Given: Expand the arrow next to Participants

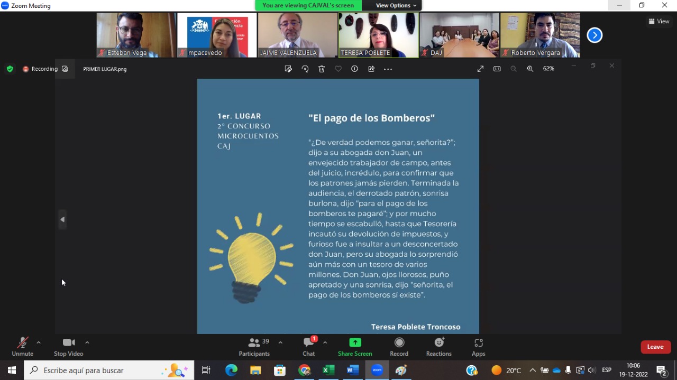Looking at the screenshot, I should click(x=280, y=342).
